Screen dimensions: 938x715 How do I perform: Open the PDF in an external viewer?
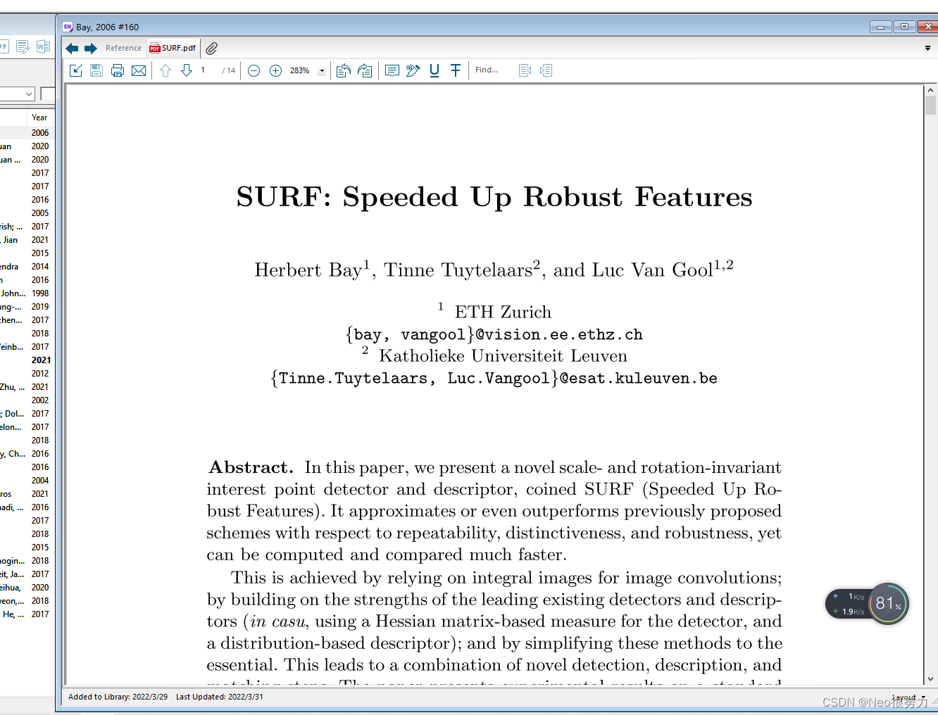click(76, 70)
